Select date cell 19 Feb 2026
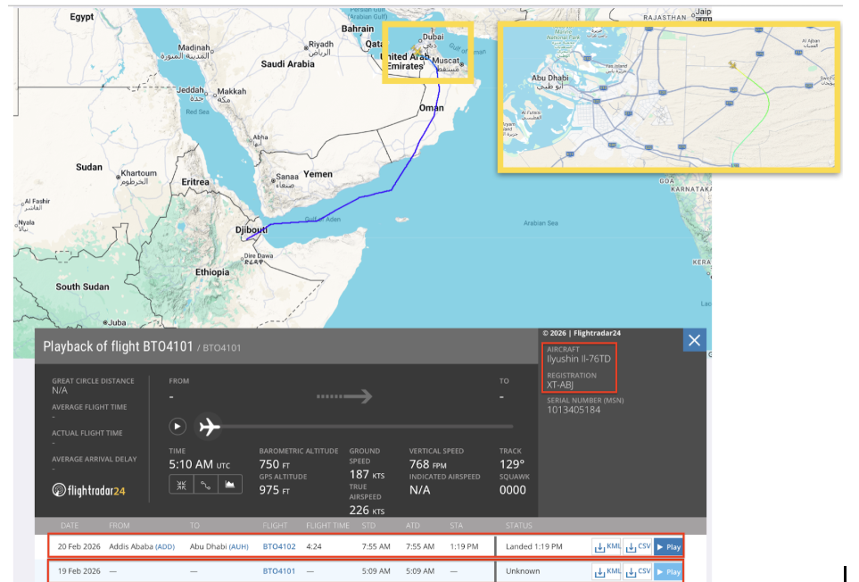Image resolution: width=859 pixels, height=582 pixels. 78,571
